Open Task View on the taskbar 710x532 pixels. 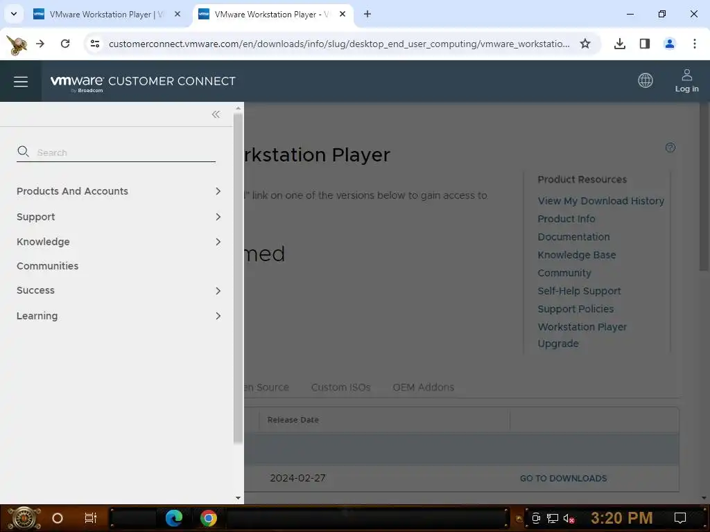click(91, 518)
